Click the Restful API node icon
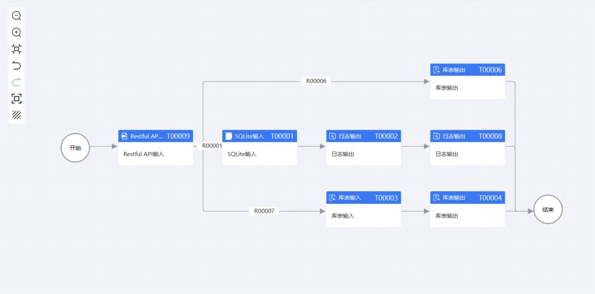 [x=125, y=136]
